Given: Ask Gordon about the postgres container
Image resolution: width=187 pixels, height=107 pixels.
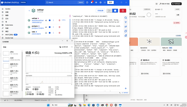Looking at the screenshot, I should coord(46,27).
